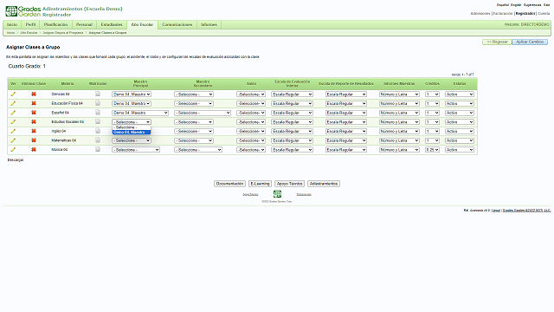Open enrollment document icon for Español 04
This screenshot has height=312, width=554.
pos(98,112)
